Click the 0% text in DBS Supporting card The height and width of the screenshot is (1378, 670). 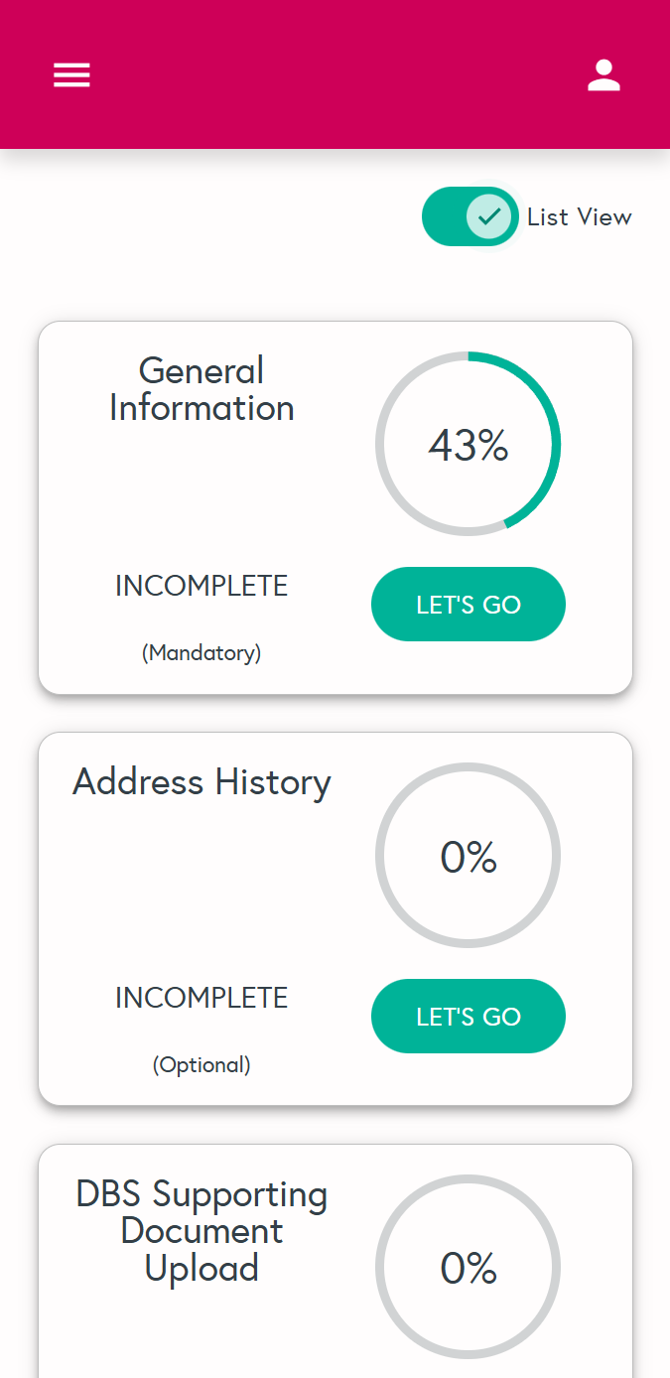coord(469,1269)
